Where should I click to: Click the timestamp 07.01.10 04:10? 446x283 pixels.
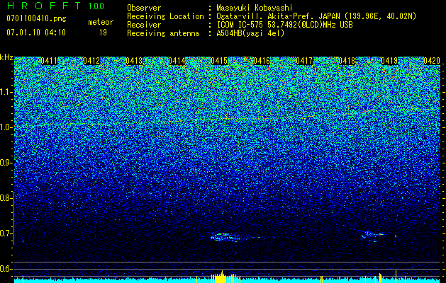tap(36, 33)
